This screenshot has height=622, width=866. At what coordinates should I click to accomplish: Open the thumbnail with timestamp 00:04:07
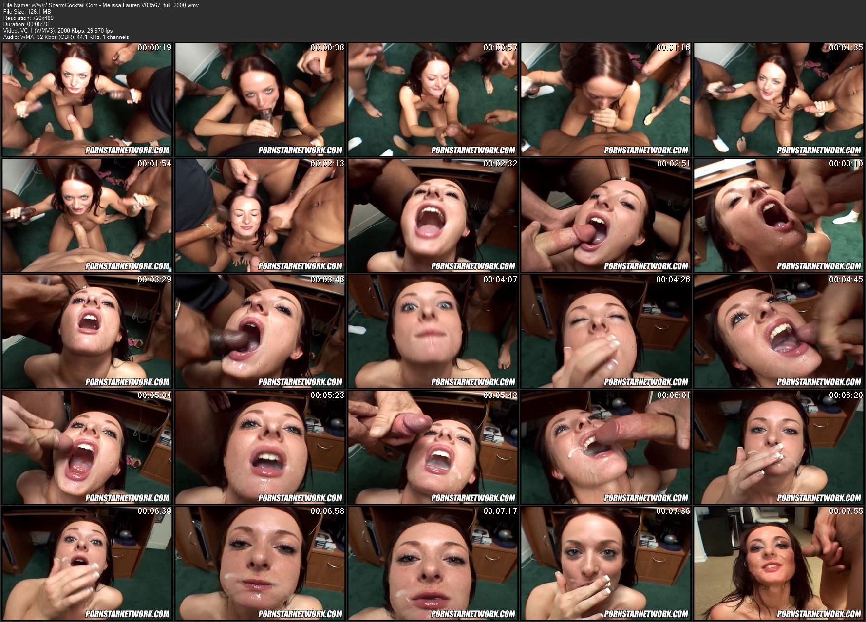tap(433, 331)
